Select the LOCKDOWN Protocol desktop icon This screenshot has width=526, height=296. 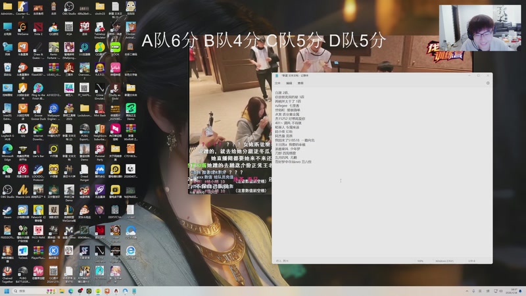tap(38, 173)
